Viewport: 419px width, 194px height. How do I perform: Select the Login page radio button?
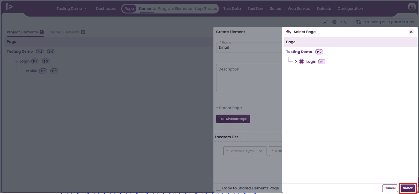(x=301, y=62)
